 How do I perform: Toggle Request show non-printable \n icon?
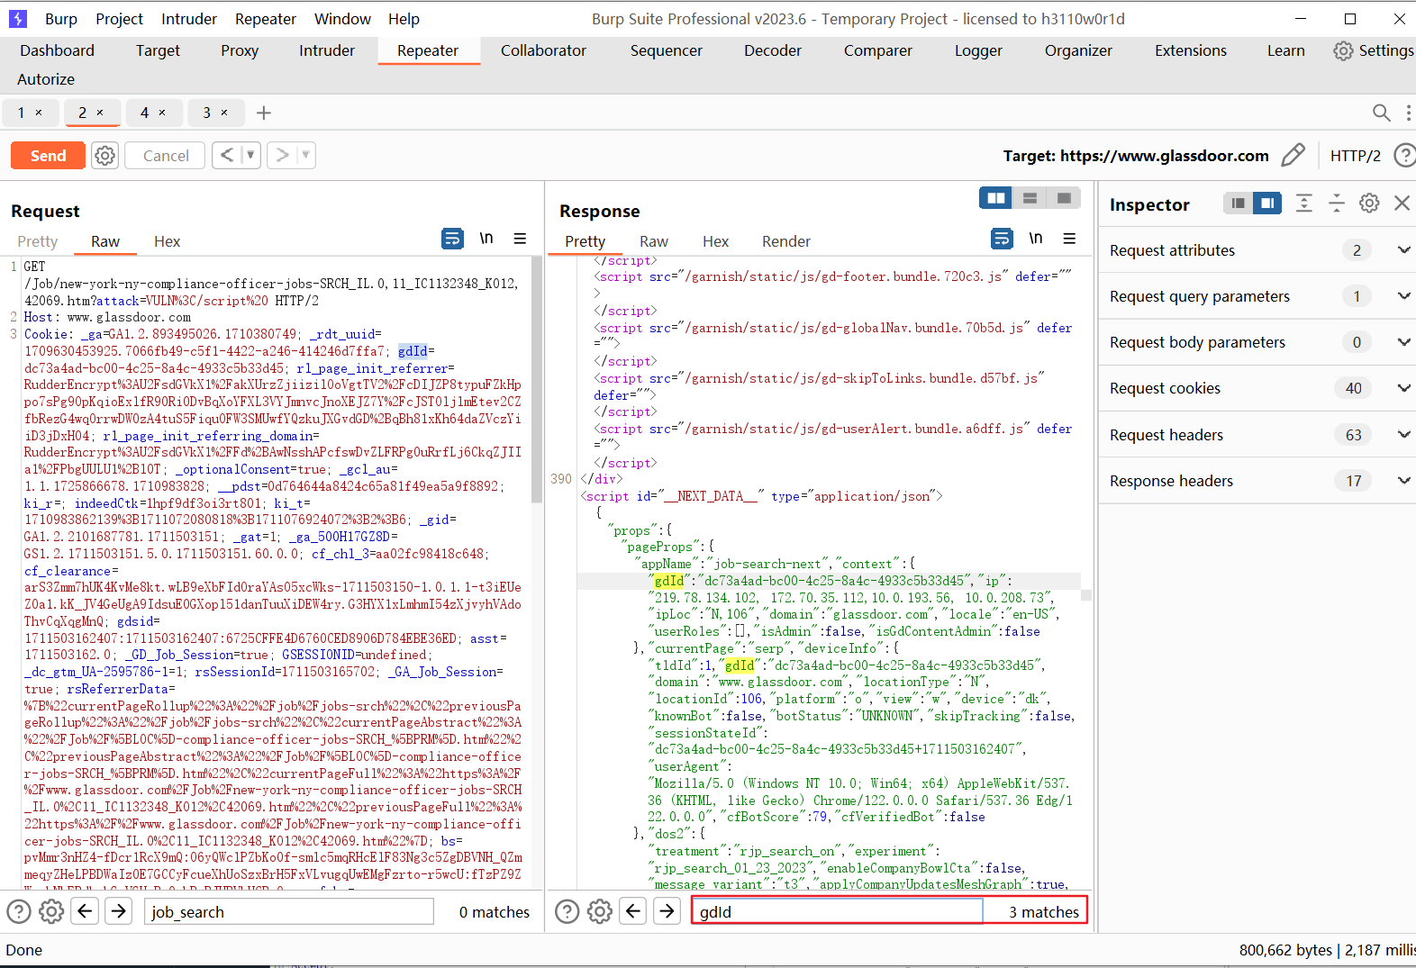(x=486, y=239)
